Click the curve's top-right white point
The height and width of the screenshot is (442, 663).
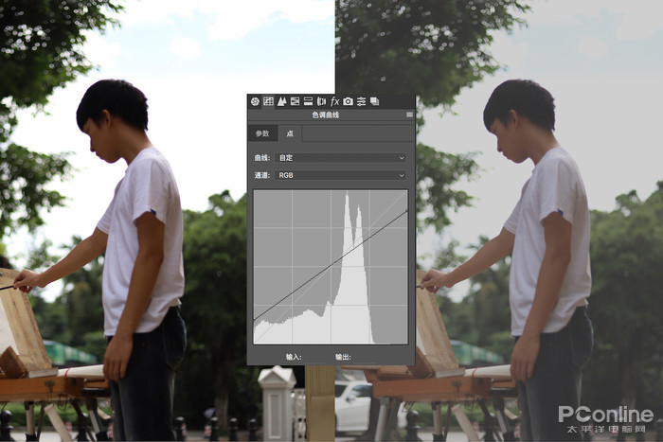click(407, 211)
